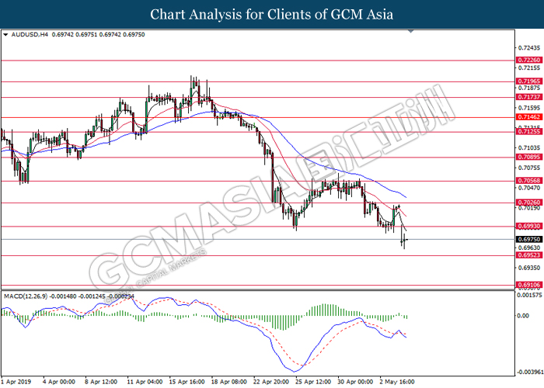
Task: Click the 0.72435 price axis value
Action: point(529,47)
